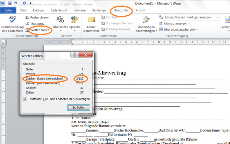Switch to the Seitenlayout ribbon tab
Image resolution: width=230 pixels, height=144 pixels.
click(59, 10)
